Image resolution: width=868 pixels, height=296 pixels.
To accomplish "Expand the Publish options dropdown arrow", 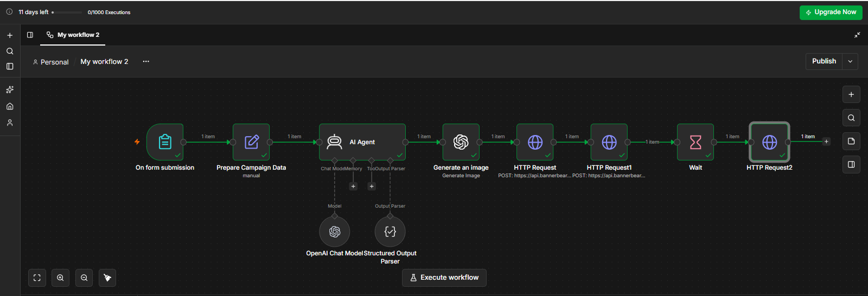I will (x=850, y=61).
